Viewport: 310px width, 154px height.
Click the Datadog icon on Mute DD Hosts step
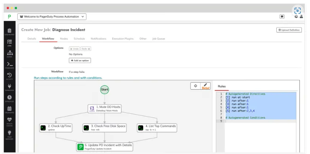(92, 109)
